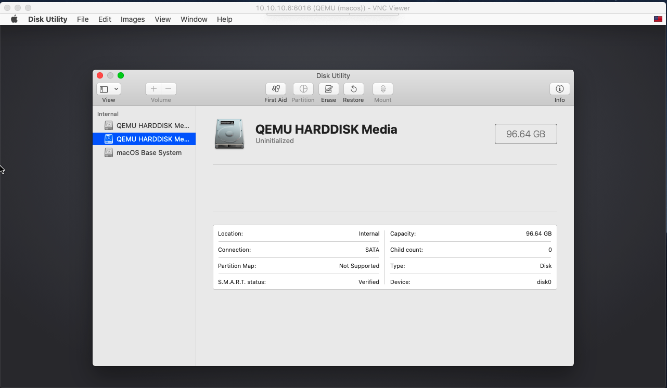The image size is (667, 388).
Task: Open the Disk Utility menu
Action: (x=47, y=19)
